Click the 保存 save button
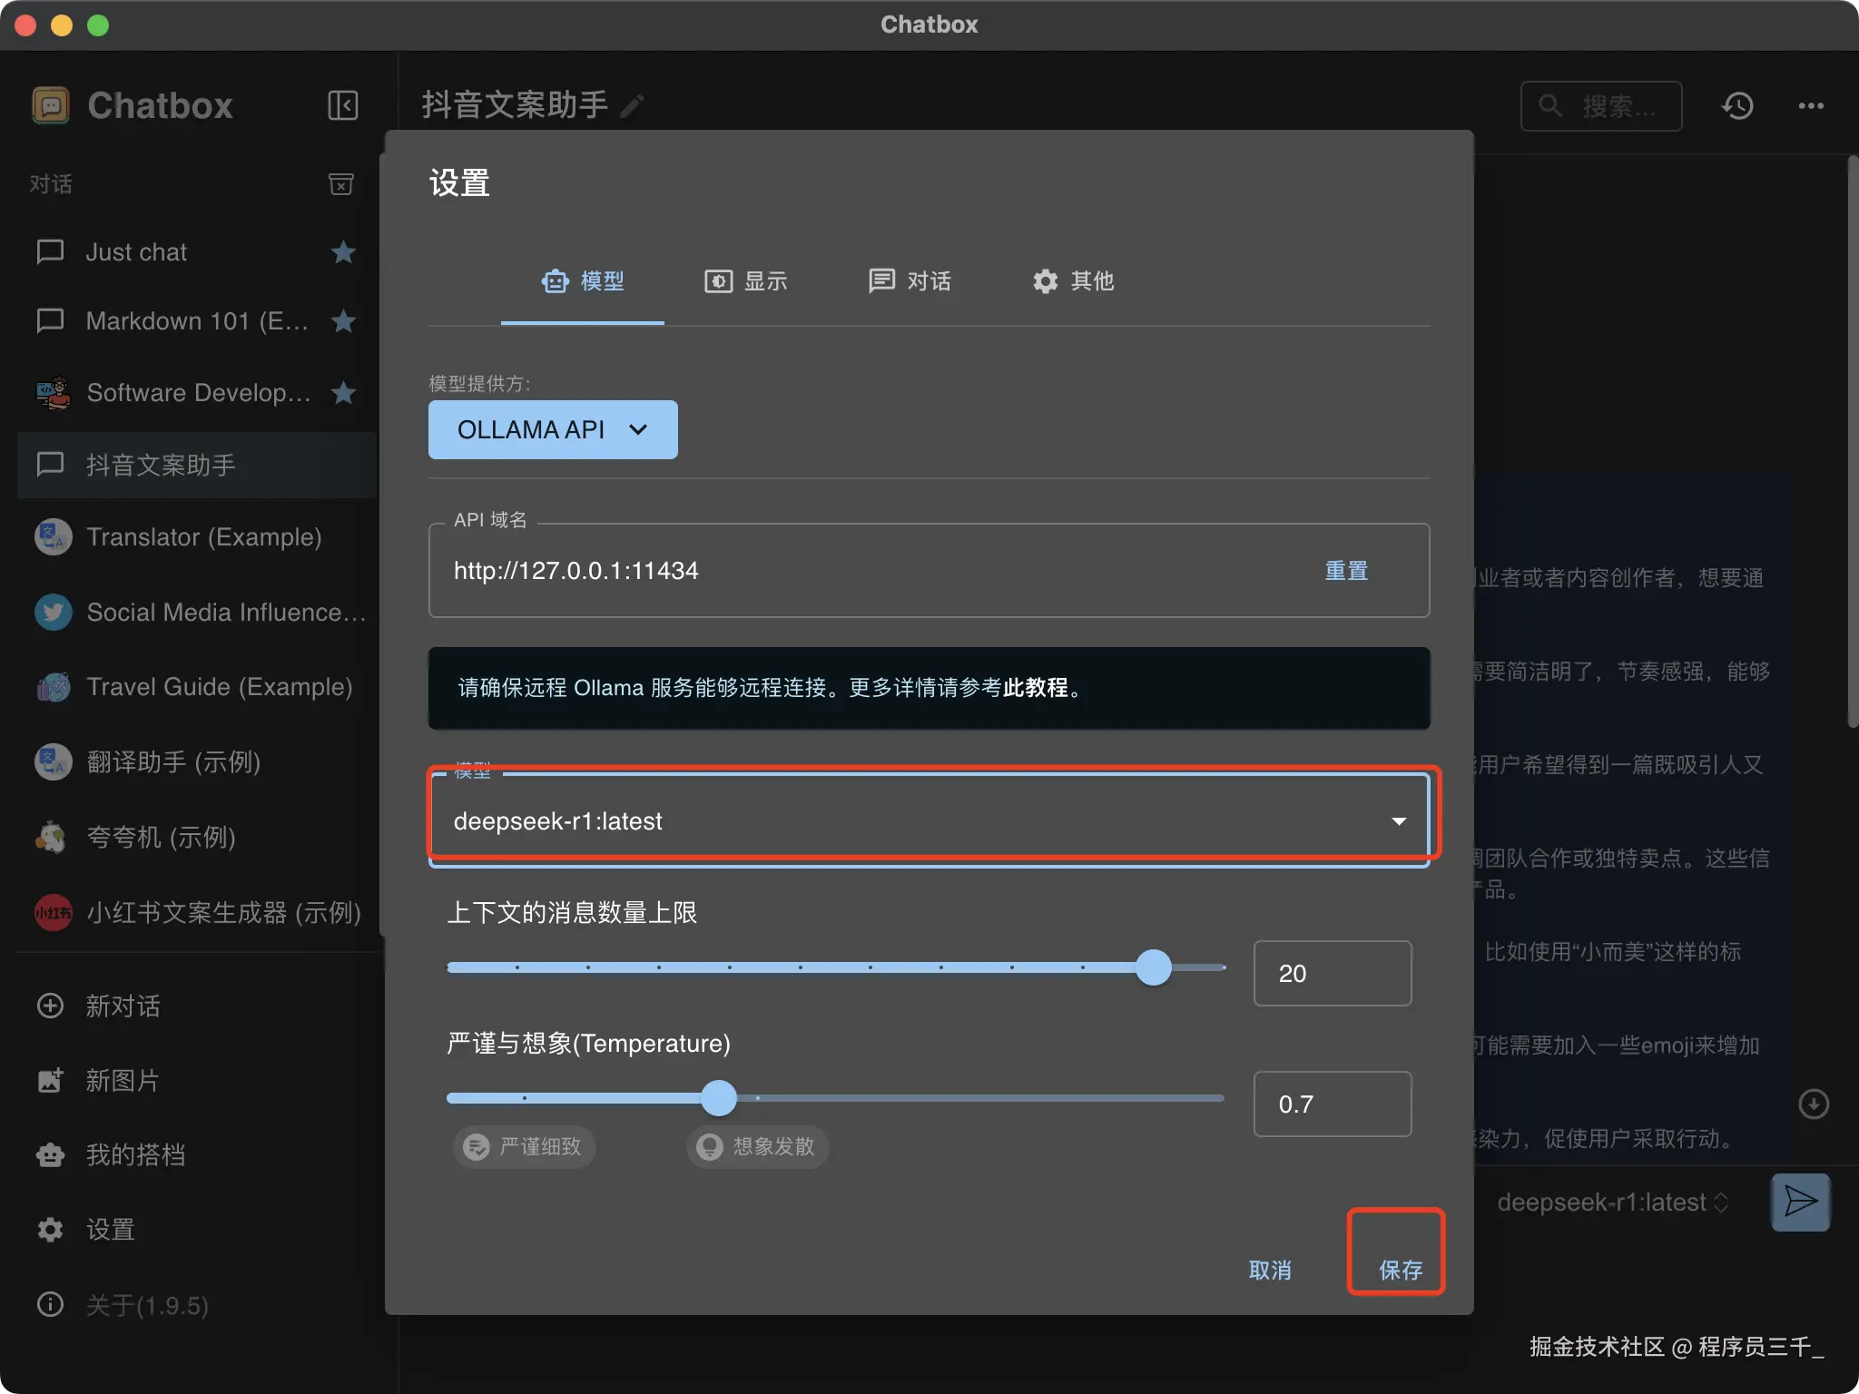1859x1394 pixels. [1400, 1270]
